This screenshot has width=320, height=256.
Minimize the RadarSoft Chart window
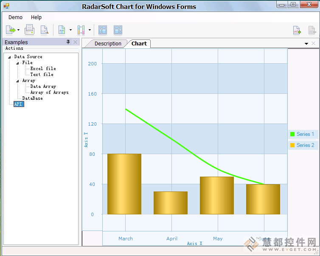[282, 5]
